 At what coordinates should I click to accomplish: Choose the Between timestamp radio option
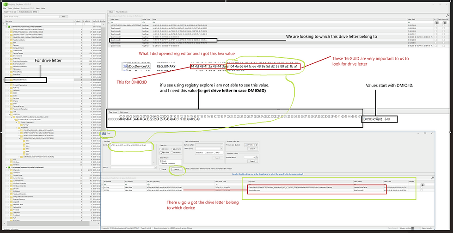pyautogui.click(x=206, y=153)
